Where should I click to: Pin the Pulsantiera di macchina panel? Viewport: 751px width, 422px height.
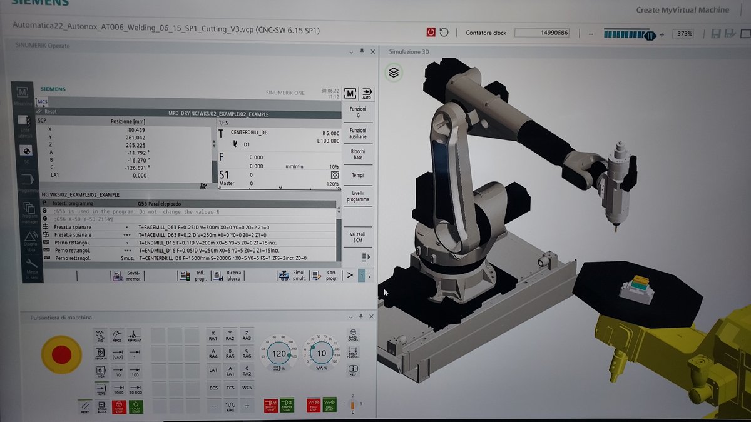pyautogui.click(x=361, y=318)
